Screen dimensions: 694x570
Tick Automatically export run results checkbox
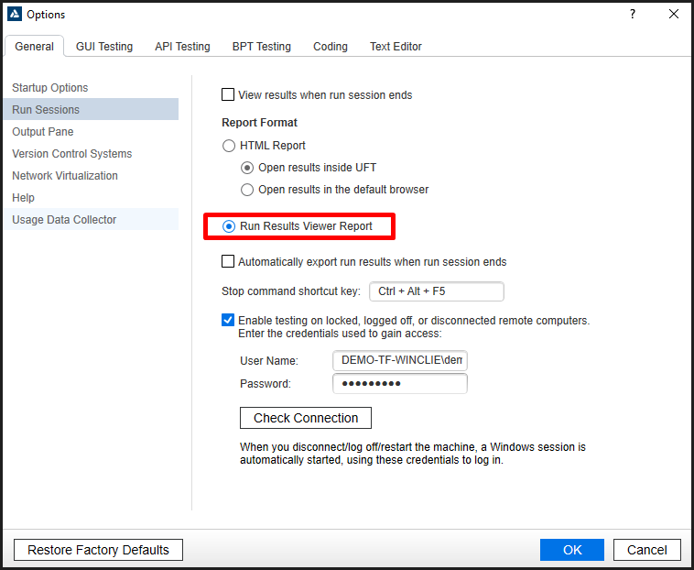pos(228,262)
